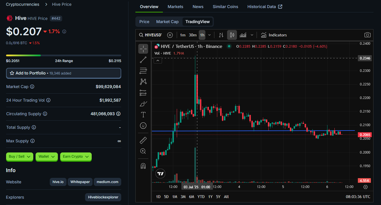Take a chart snapshot with camera icon
Viewport: 381px width, 205px height.
[x=367, y=35]
